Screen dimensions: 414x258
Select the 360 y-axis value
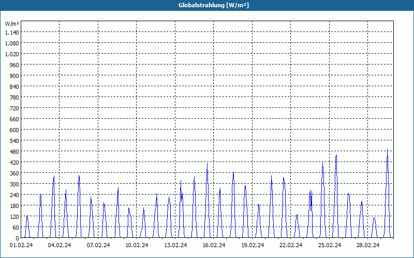14,173
